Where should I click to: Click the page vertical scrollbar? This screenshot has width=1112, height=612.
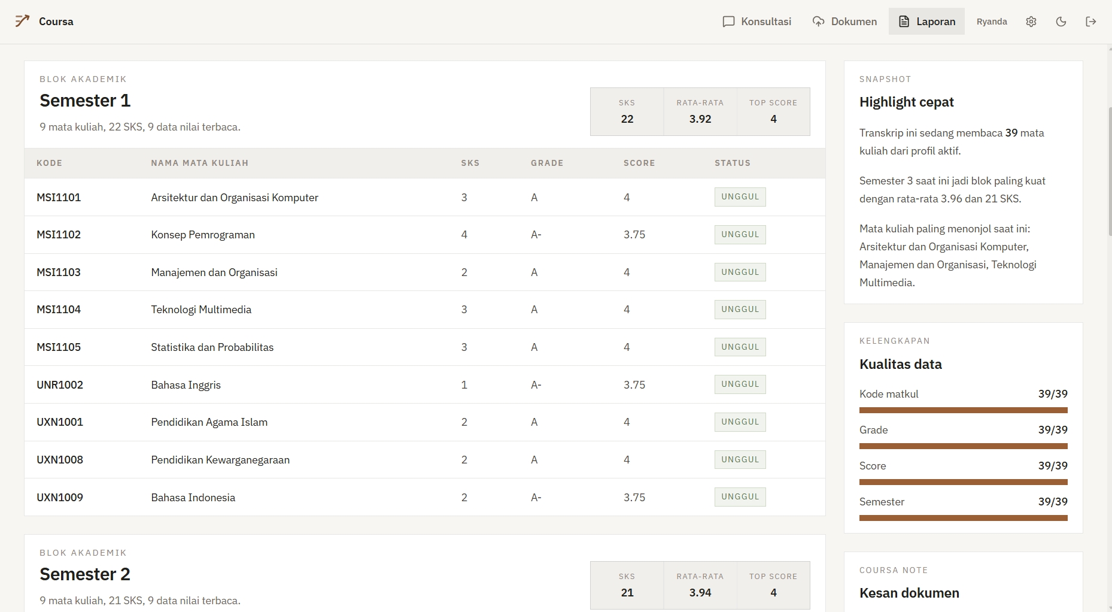point(1109,172)
